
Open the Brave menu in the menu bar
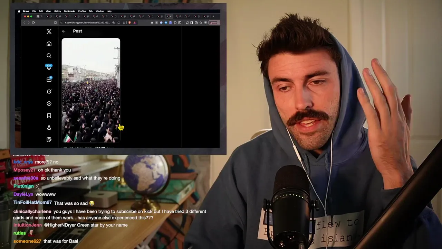click(x=26, y=11)
